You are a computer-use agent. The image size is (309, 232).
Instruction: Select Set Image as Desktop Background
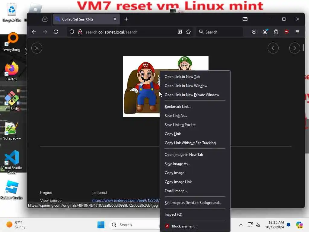click(x=195, y=203)
